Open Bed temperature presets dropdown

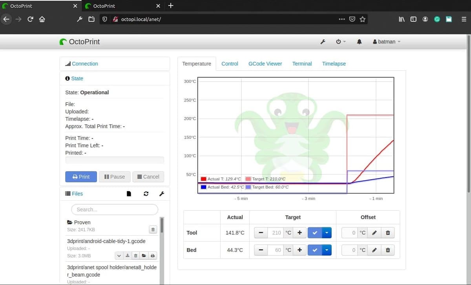pos(327,250)
